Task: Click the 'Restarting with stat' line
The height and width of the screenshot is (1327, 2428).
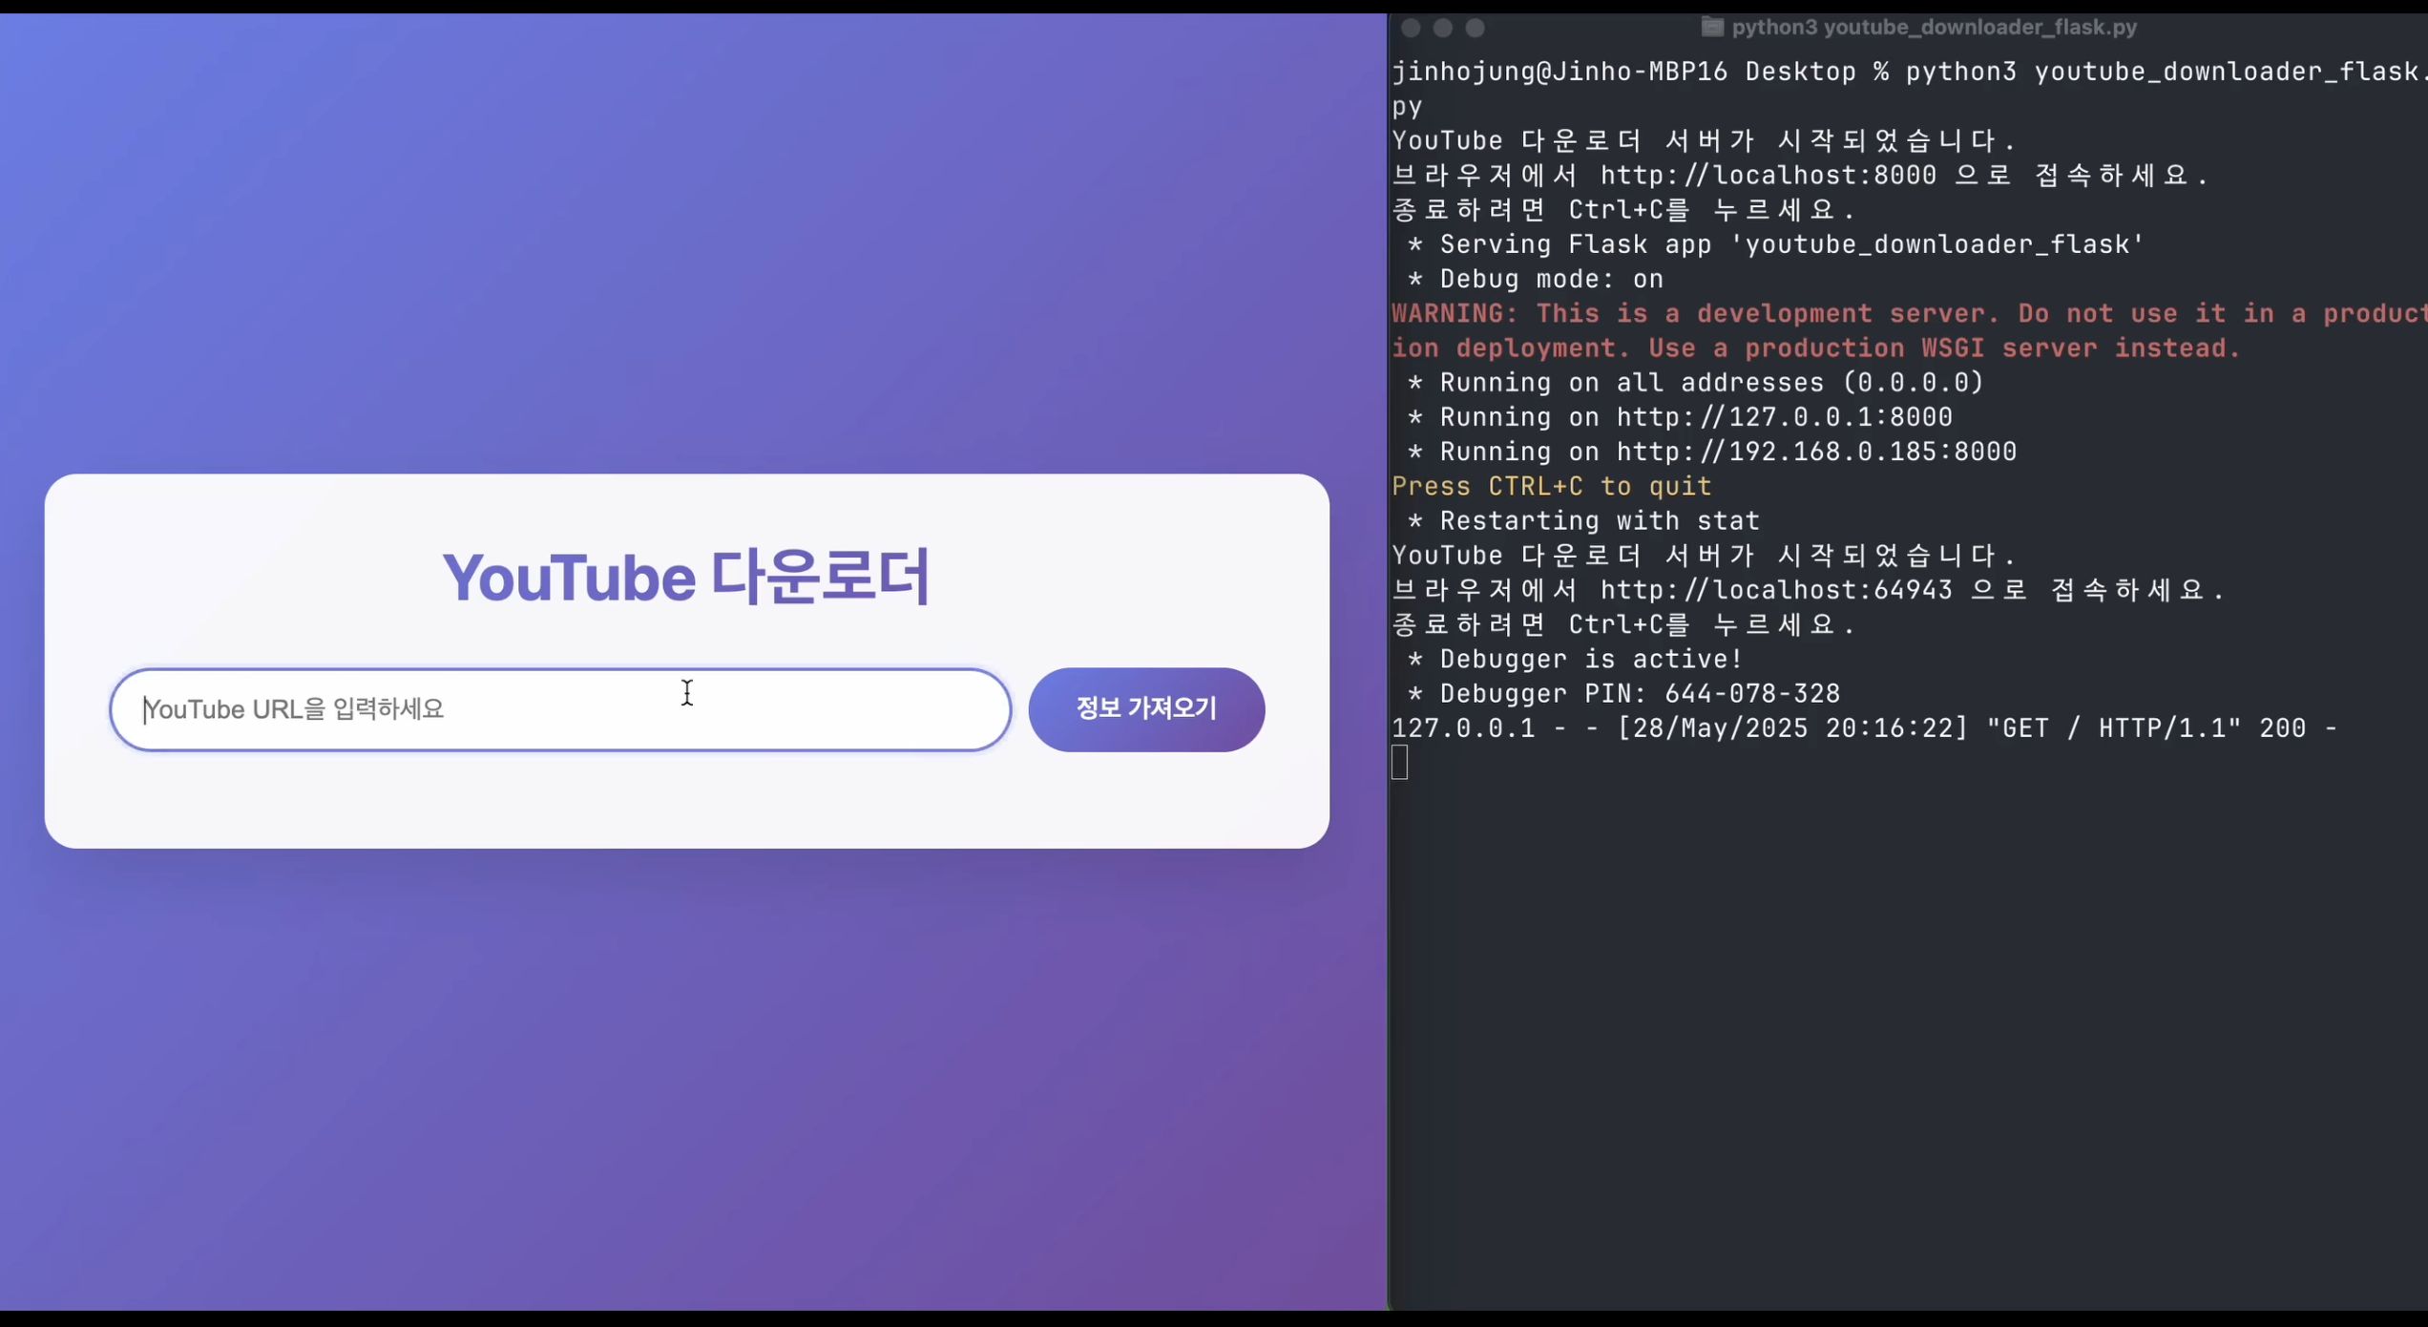Action: (x=1583, y=521)
